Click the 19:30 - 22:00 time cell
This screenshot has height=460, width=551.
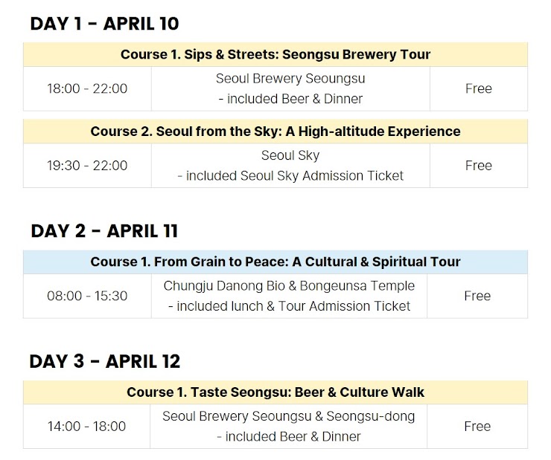(x=87, y=166)
